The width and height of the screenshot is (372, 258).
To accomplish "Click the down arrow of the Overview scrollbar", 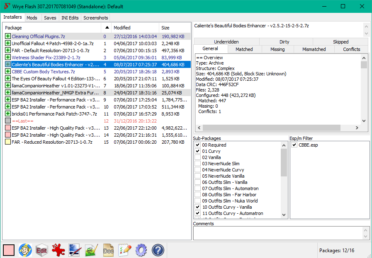I will (364, 121).
